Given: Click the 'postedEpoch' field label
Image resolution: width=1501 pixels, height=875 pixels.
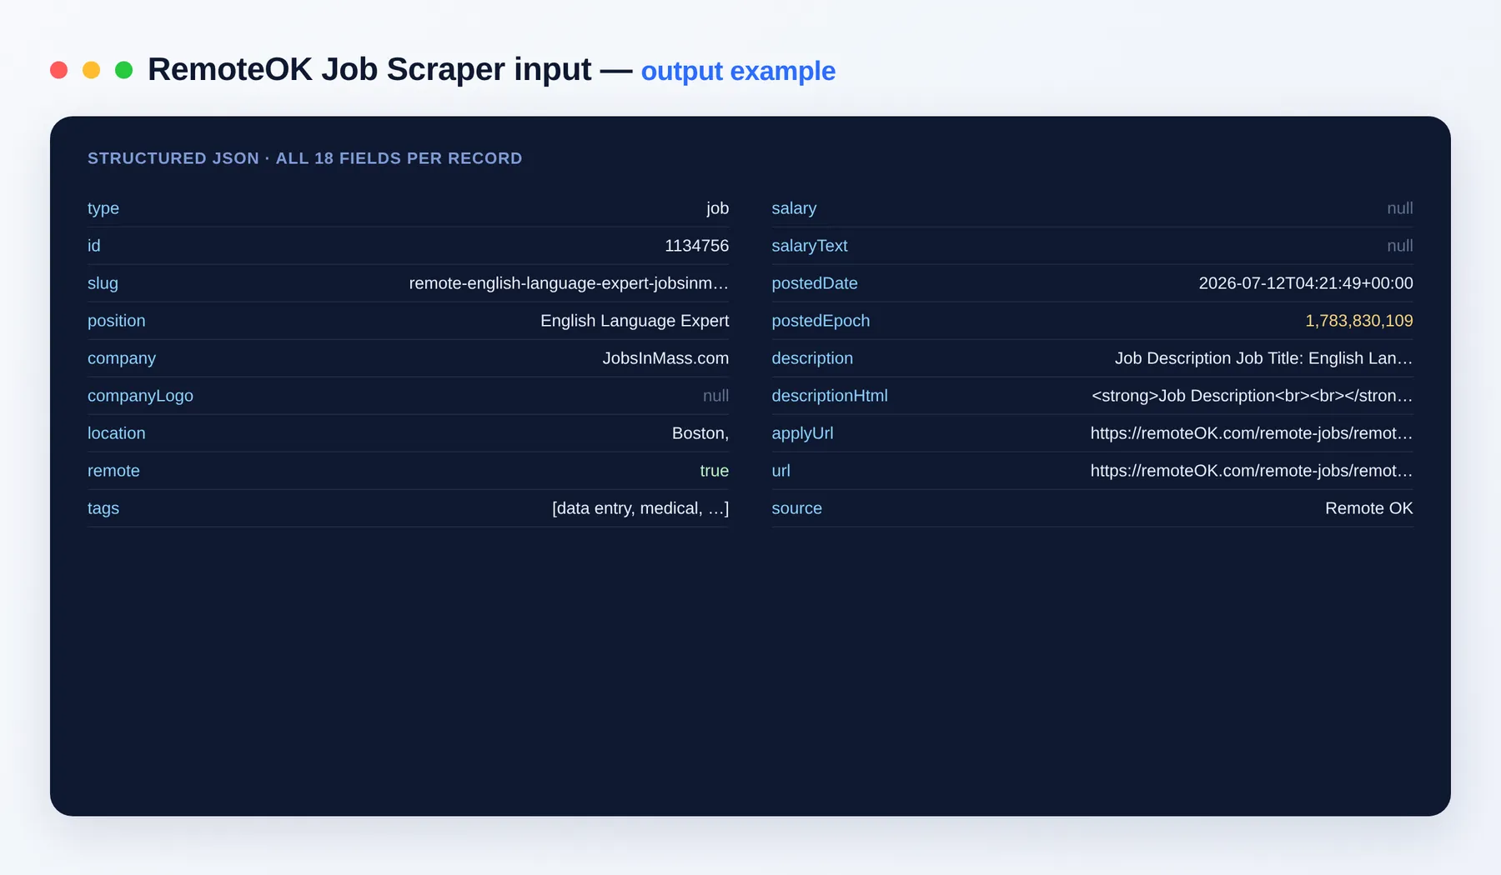Looking at the screenshot, I should (821, 321).
